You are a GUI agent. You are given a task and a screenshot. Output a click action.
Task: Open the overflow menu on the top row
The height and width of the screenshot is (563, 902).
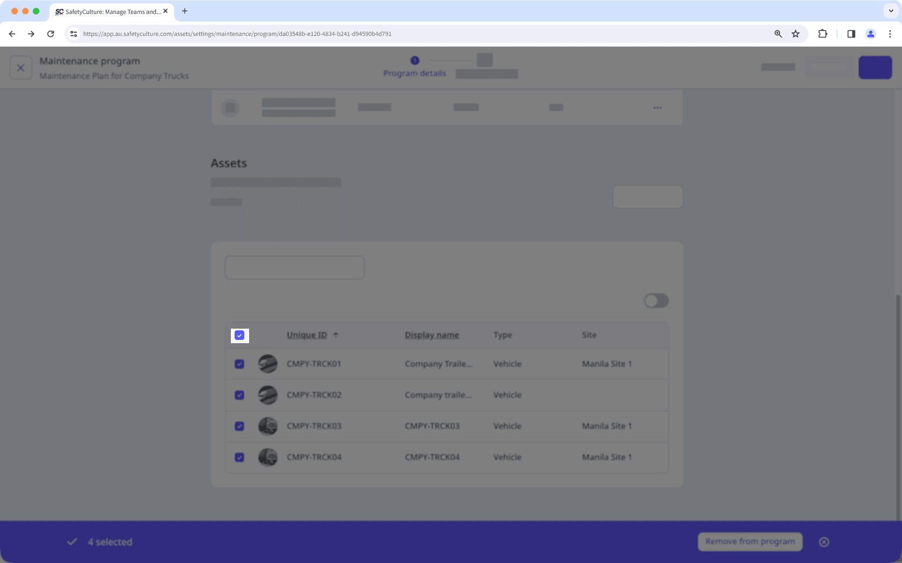point(657,107)
